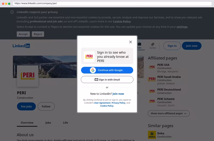
Task: Switch to the Overview tab
Action: (x=27, y=123)
